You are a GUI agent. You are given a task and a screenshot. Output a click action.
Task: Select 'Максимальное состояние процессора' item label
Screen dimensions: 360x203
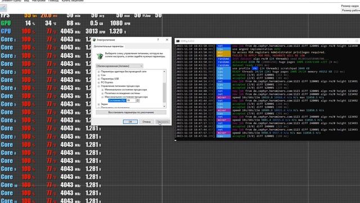(x=126, y=97)
